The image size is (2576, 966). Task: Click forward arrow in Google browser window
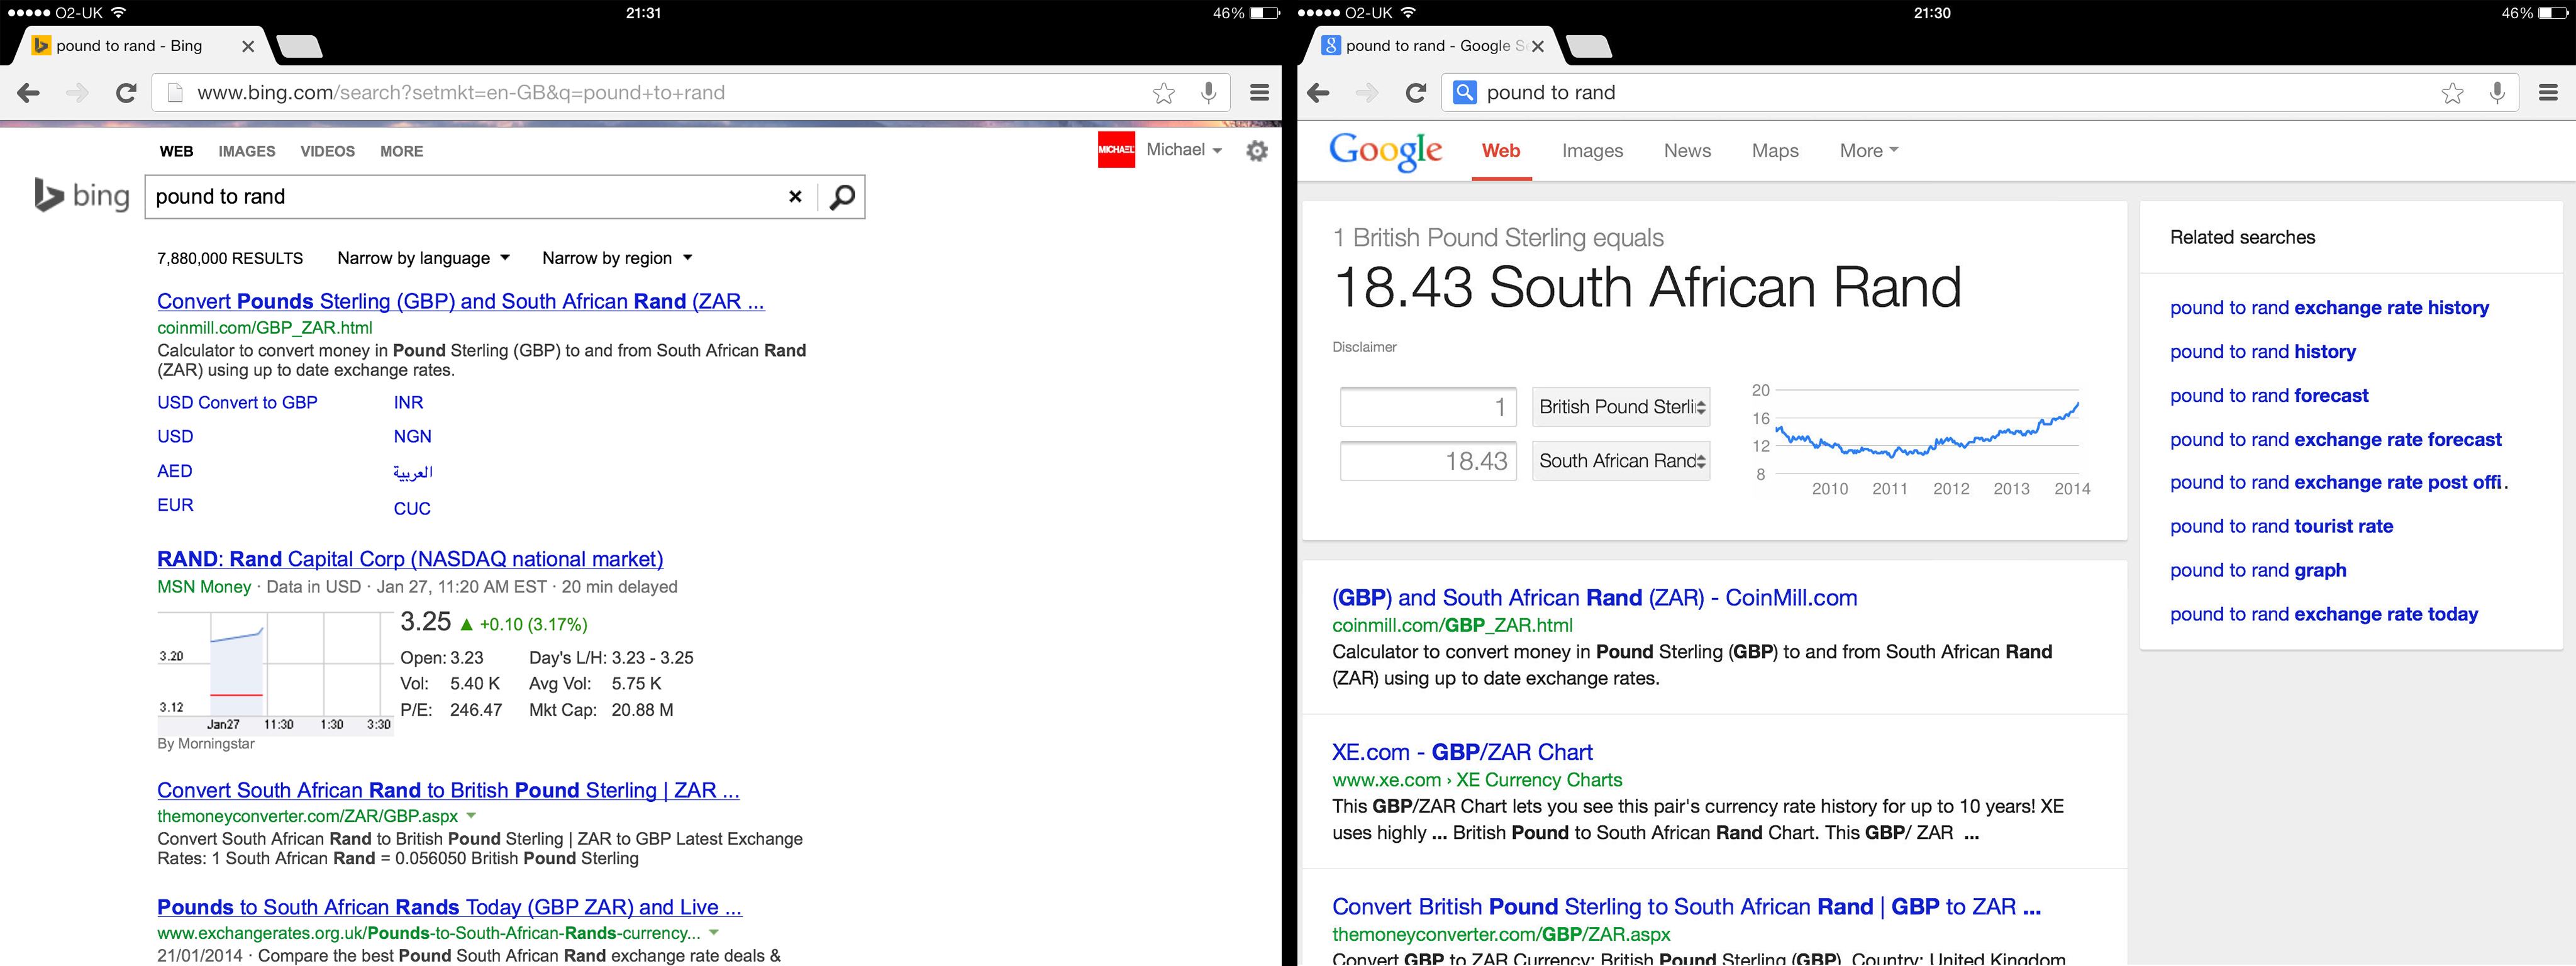(1366, 93)
